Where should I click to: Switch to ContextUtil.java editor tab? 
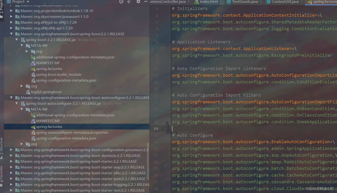click(x=285, y=2)
